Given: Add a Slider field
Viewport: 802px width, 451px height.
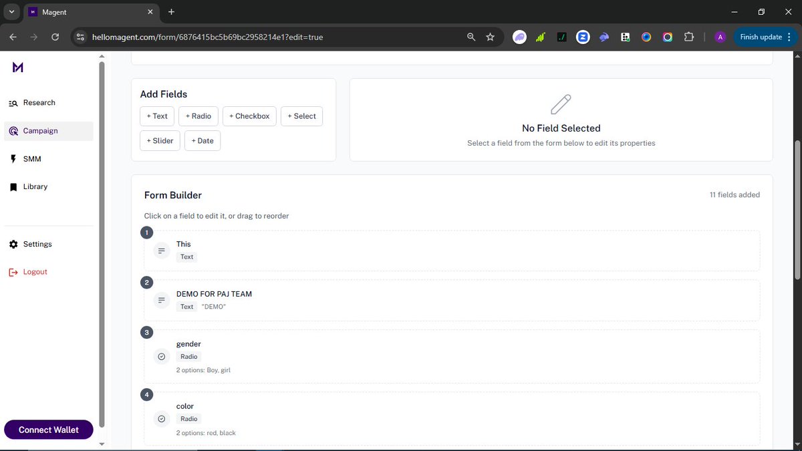Looking at the screenshot, I should tap(160, 141).
